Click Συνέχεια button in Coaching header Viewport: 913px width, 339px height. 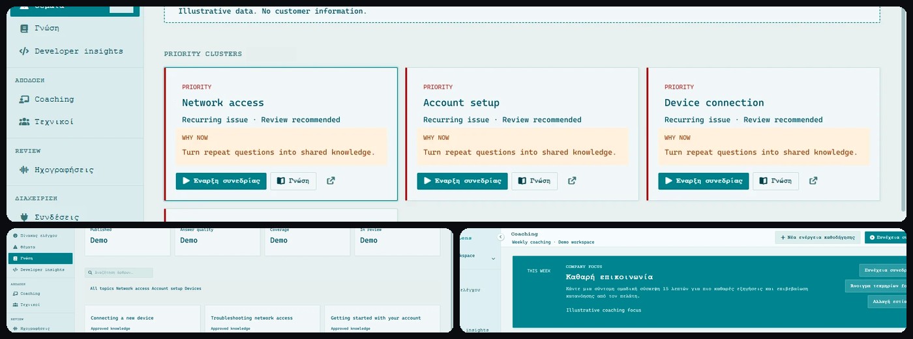tap(886, 237)
